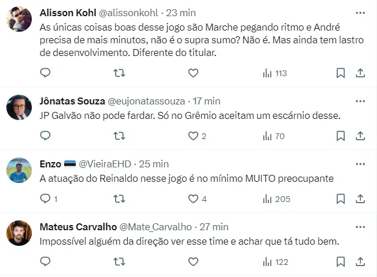This screenshot has height=277, width=377.
Task: Like Alisson Kohl's tweet
Action: click(x=193, y=73)
